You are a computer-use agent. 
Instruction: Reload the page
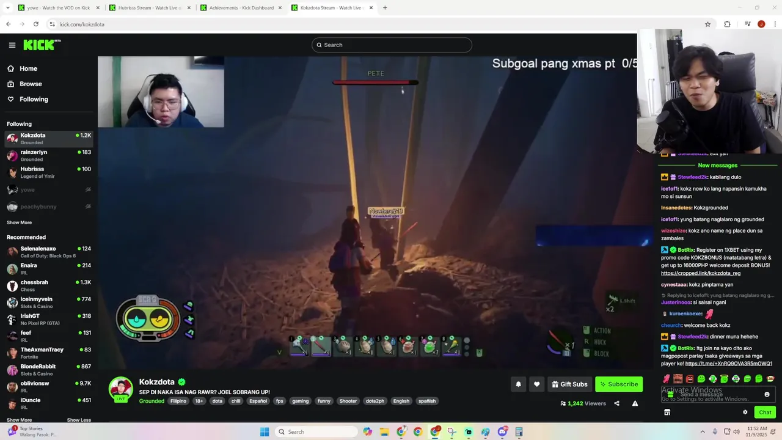(x=36, y=24)
